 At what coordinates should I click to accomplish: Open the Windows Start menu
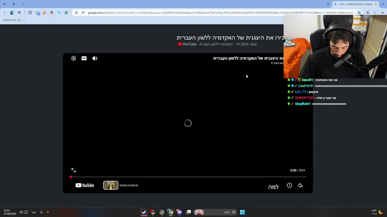[x=242, y=212]
